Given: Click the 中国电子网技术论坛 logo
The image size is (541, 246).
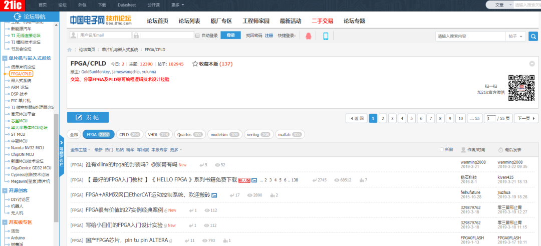Looking at the screenshot, I should (x=100, y=21).
